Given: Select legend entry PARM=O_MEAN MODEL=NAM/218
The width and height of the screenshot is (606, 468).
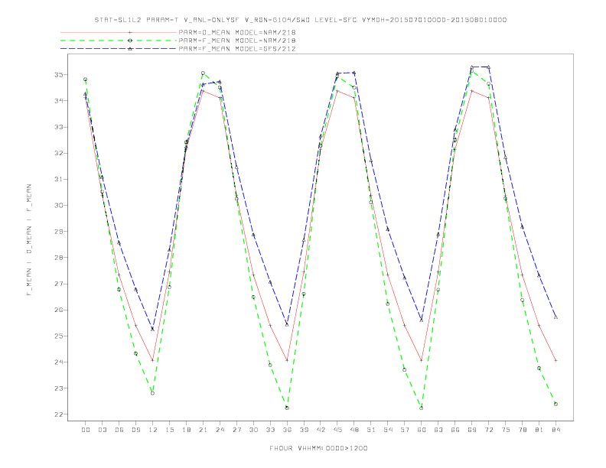Looking at the screenshot, I should [x=237, y=32].
